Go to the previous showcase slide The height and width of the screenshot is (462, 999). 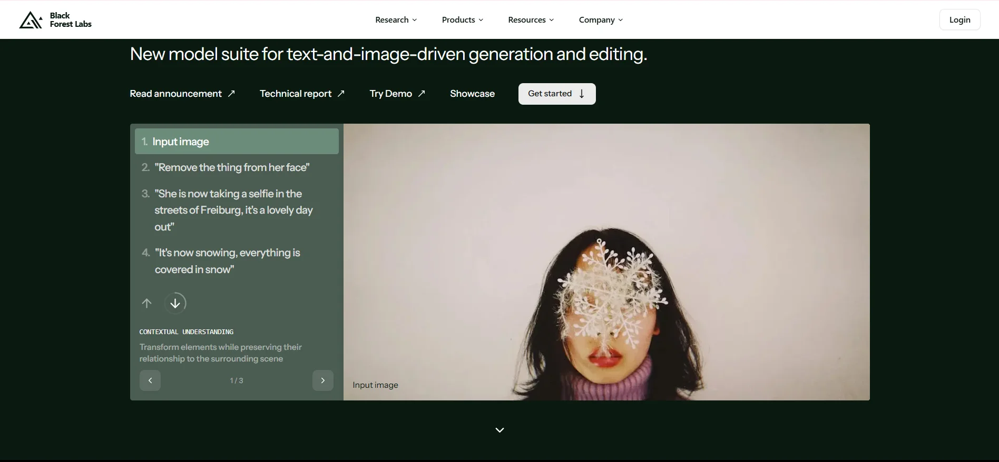tap(150, 380)
